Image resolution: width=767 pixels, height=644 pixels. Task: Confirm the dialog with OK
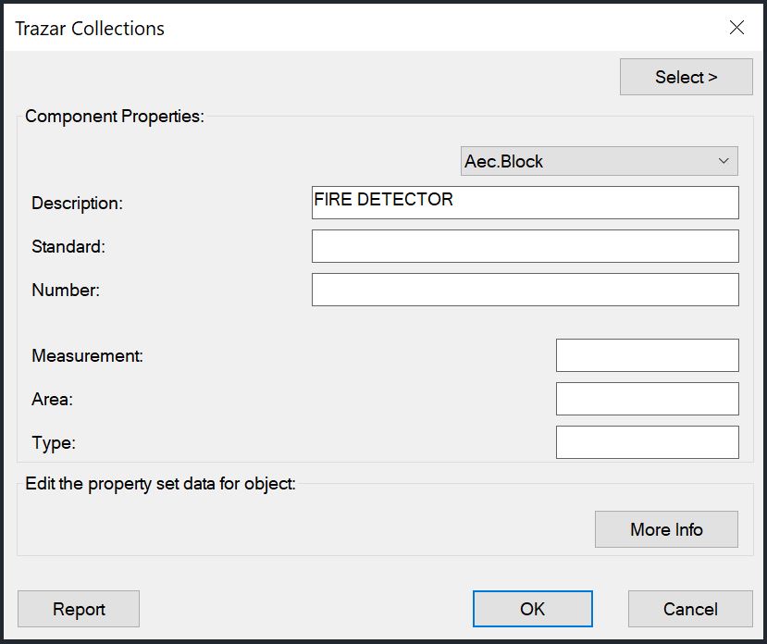tap(532, 609)
